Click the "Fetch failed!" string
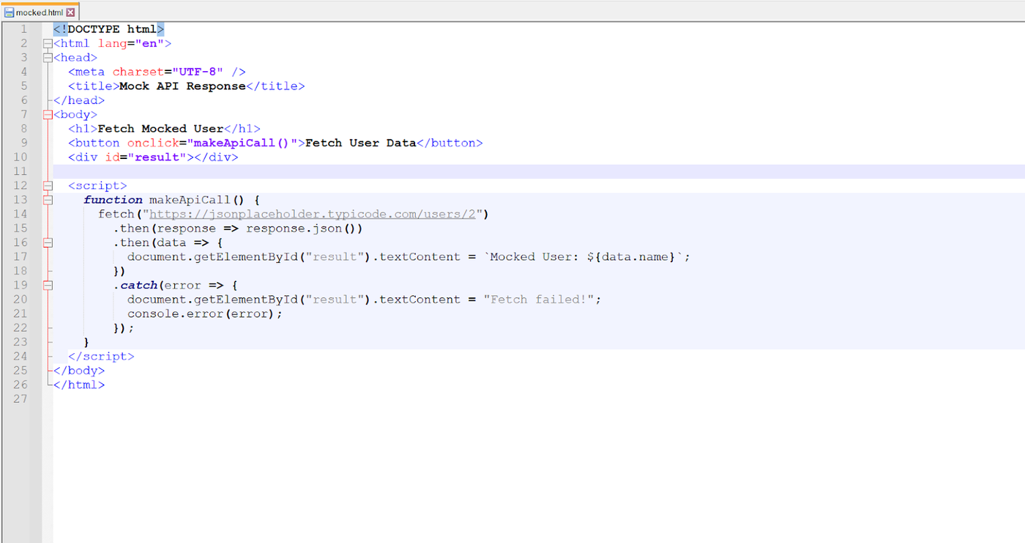1025x543 pixels. [538, 299]
